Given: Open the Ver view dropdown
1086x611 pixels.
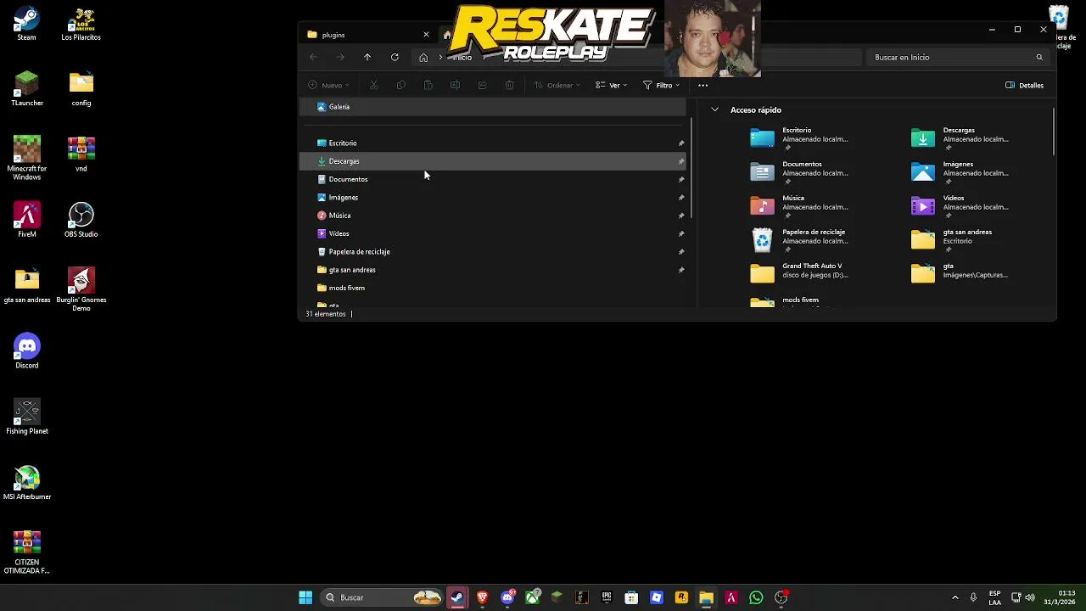Looking at the screenshot, I should tap(612, 85).
